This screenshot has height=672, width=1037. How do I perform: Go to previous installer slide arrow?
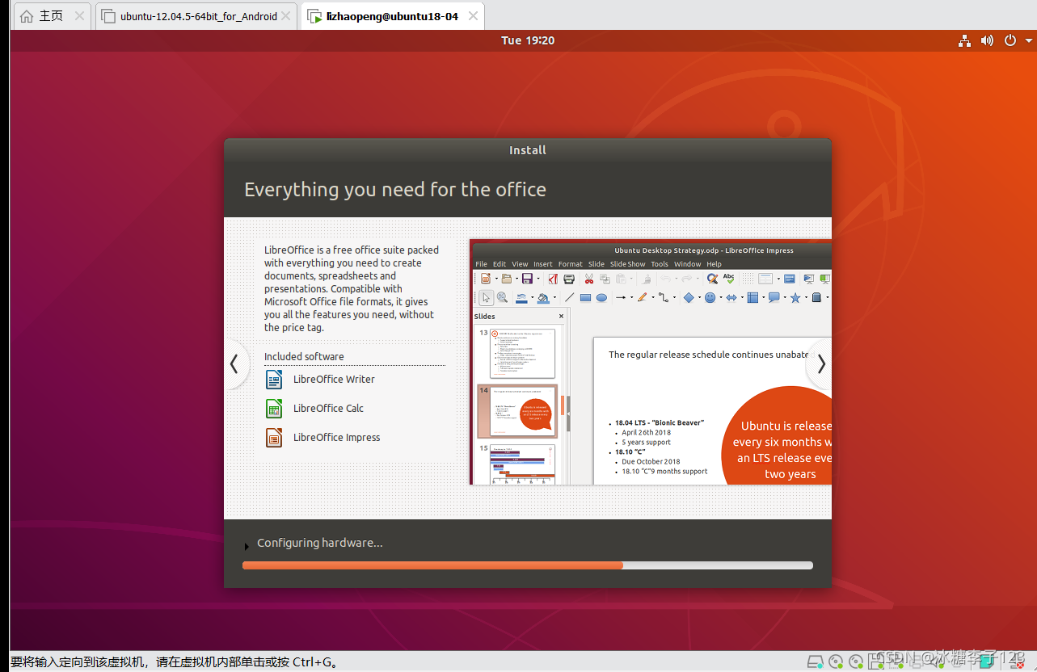point(234,364)
